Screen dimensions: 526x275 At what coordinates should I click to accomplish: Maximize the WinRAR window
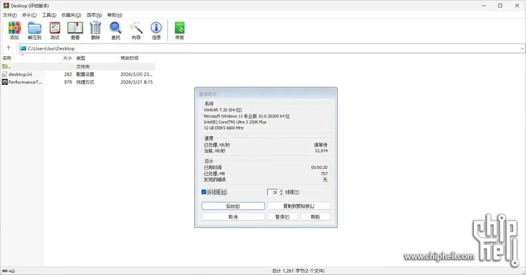point(500,6)
